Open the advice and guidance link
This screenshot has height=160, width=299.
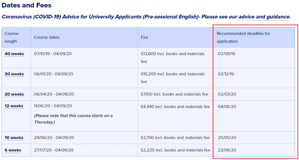(x=264, y=17)
